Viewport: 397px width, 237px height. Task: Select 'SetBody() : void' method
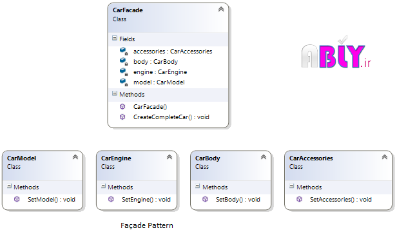238,200
